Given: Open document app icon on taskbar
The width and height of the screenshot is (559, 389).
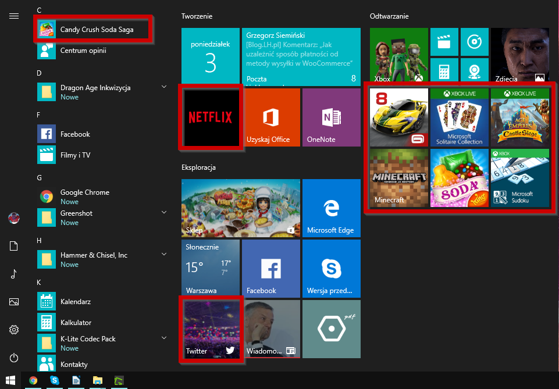Looking at the screenshot, I should pyautogui.click(x=76, y=380).
